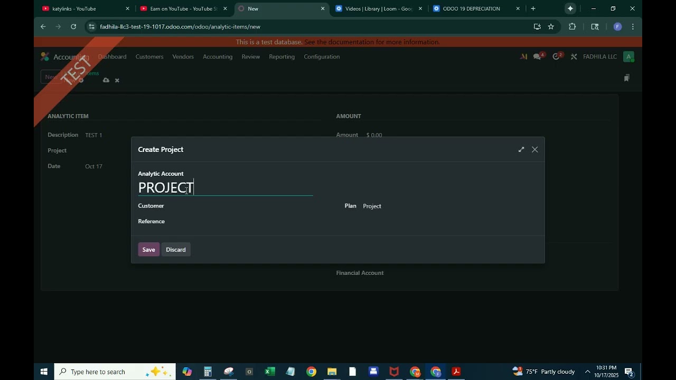
Task: Switch to the Videos Library Loom tab
Action: [378, 8]
